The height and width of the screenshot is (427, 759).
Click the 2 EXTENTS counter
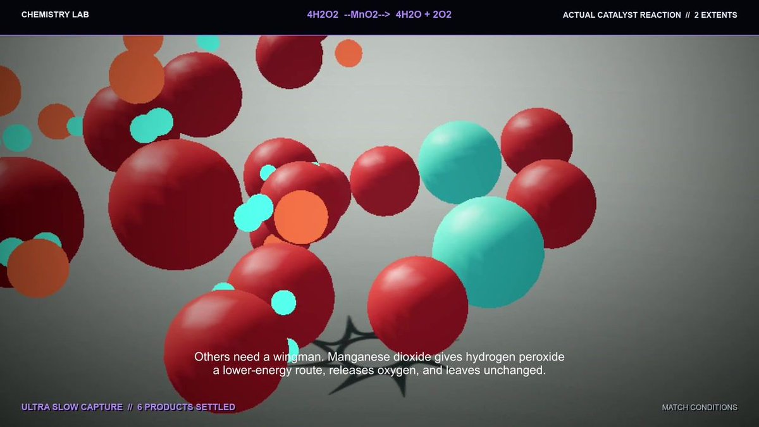point(715,15)
